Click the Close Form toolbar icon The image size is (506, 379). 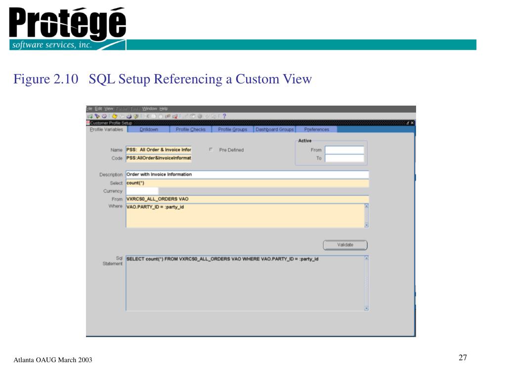tap(136, 116)
